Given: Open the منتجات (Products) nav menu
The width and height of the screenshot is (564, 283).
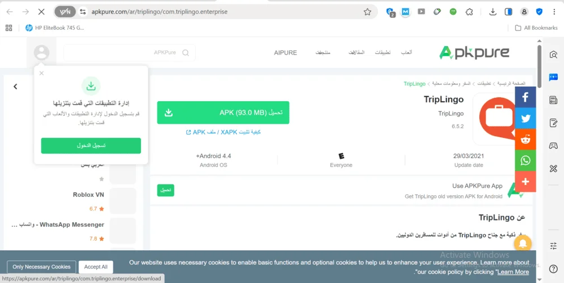Looking at the screenshot, I should coord(323,53).
